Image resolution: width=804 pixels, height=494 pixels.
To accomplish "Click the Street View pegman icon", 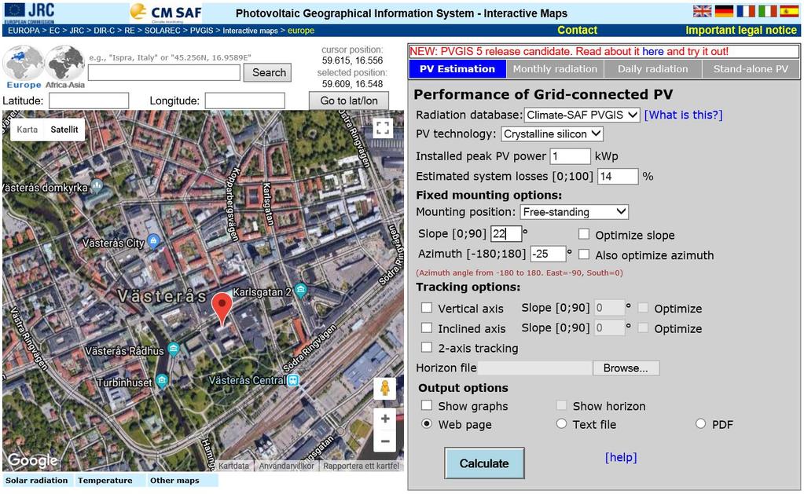I will pyautogui.click(x=384, y=390).
